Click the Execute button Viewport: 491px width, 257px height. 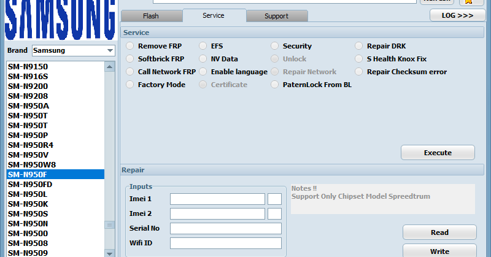coord(438,153)
